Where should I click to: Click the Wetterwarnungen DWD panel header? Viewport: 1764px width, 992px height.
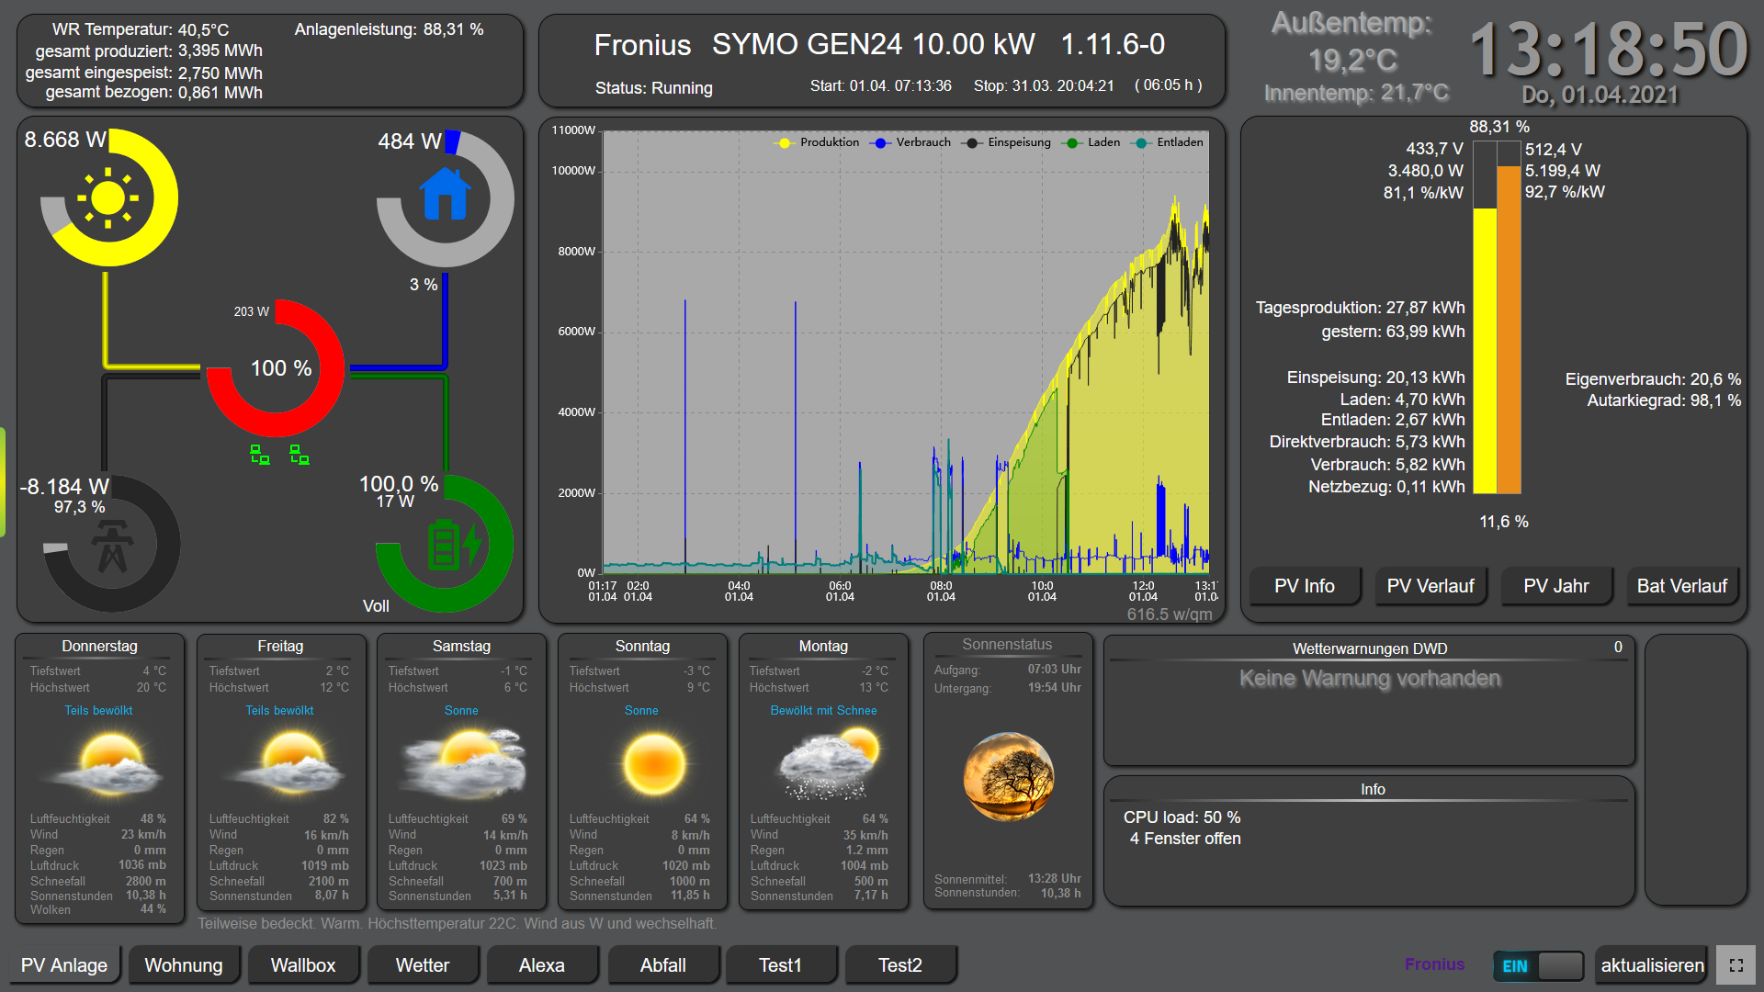[1369, 648]
